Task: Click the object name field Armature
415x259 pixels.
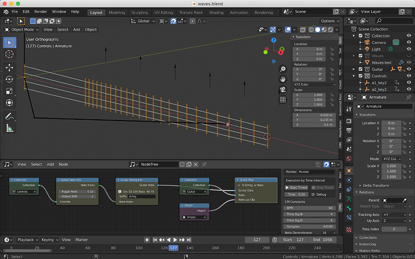Action: tap(389, 106)
